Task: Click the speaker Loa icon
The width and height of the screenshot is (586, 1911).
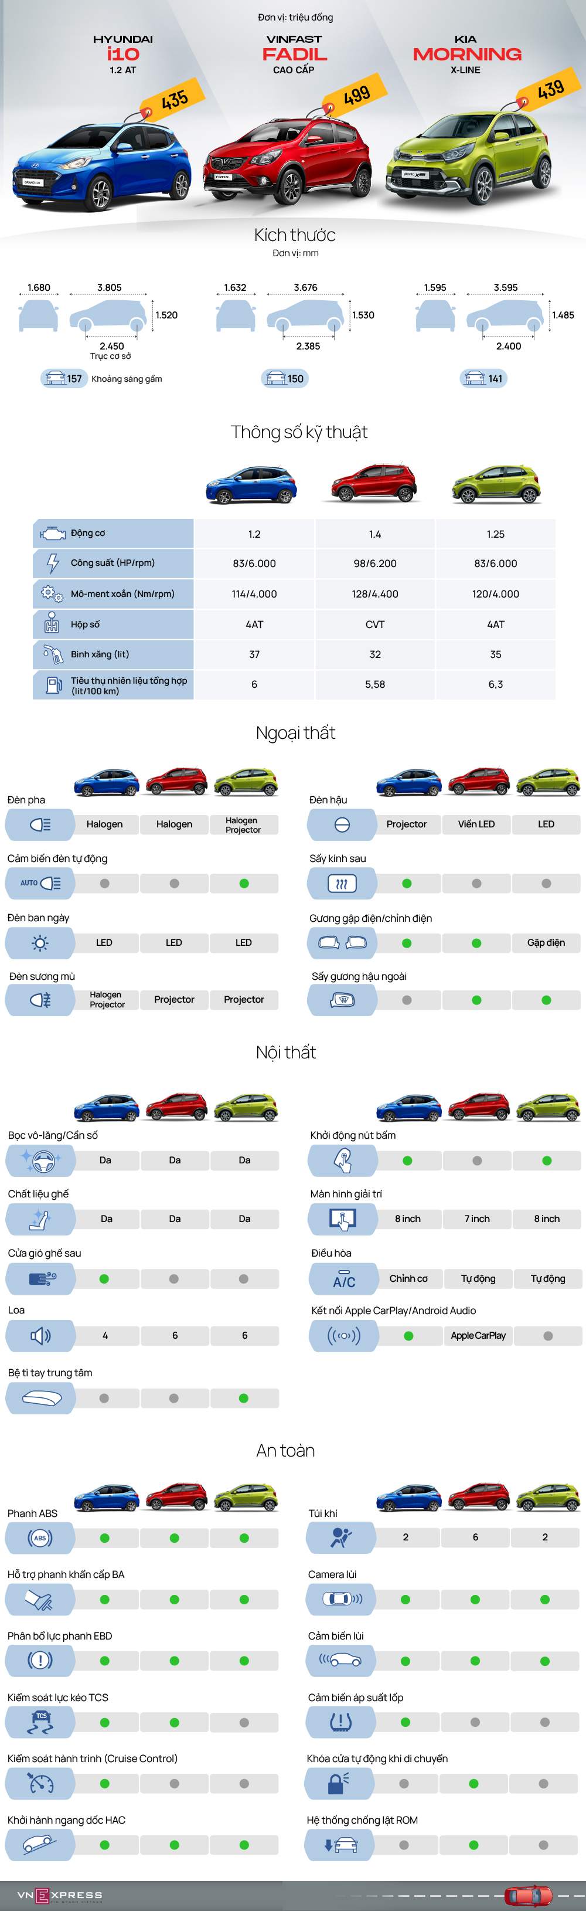Action: [40, 1335]
